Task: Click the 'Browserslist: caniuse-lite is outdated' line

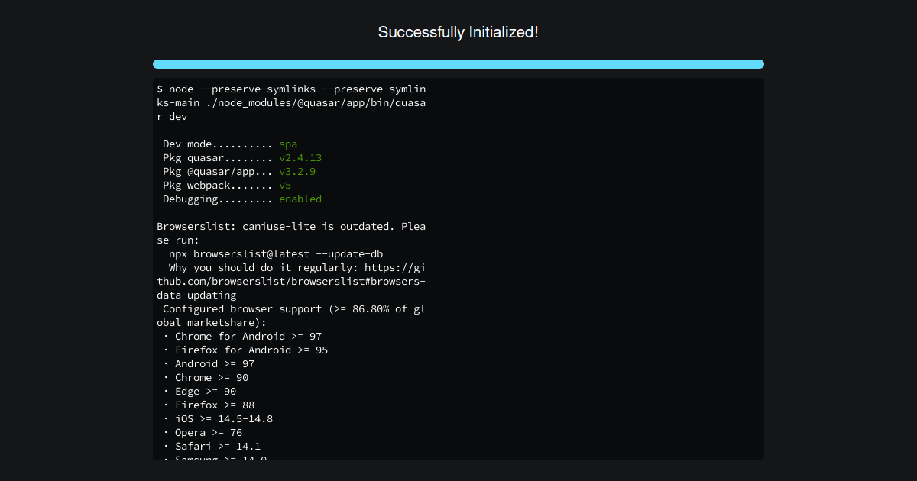Action: (291, 226)
